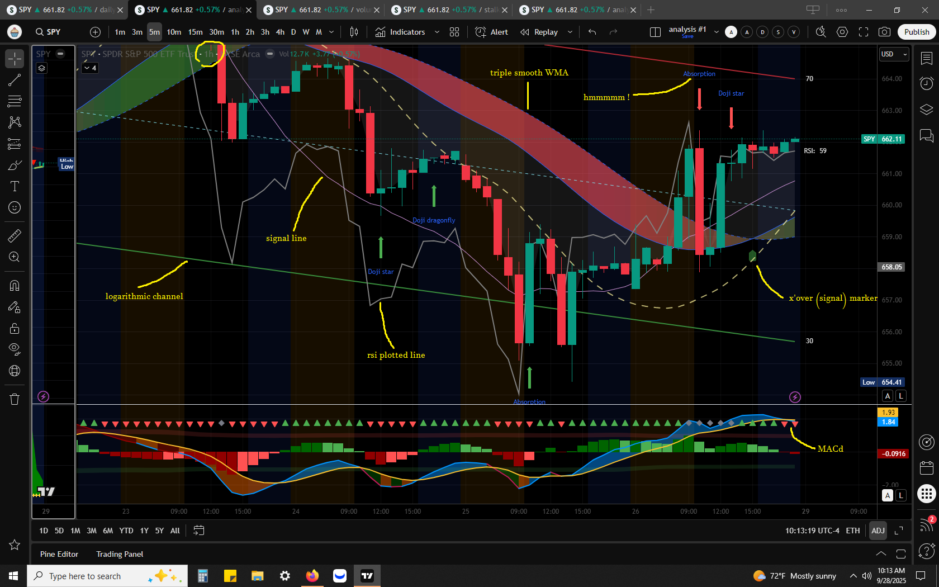
Task: Open the Trading Panel tab
Action: pos(120,554)
